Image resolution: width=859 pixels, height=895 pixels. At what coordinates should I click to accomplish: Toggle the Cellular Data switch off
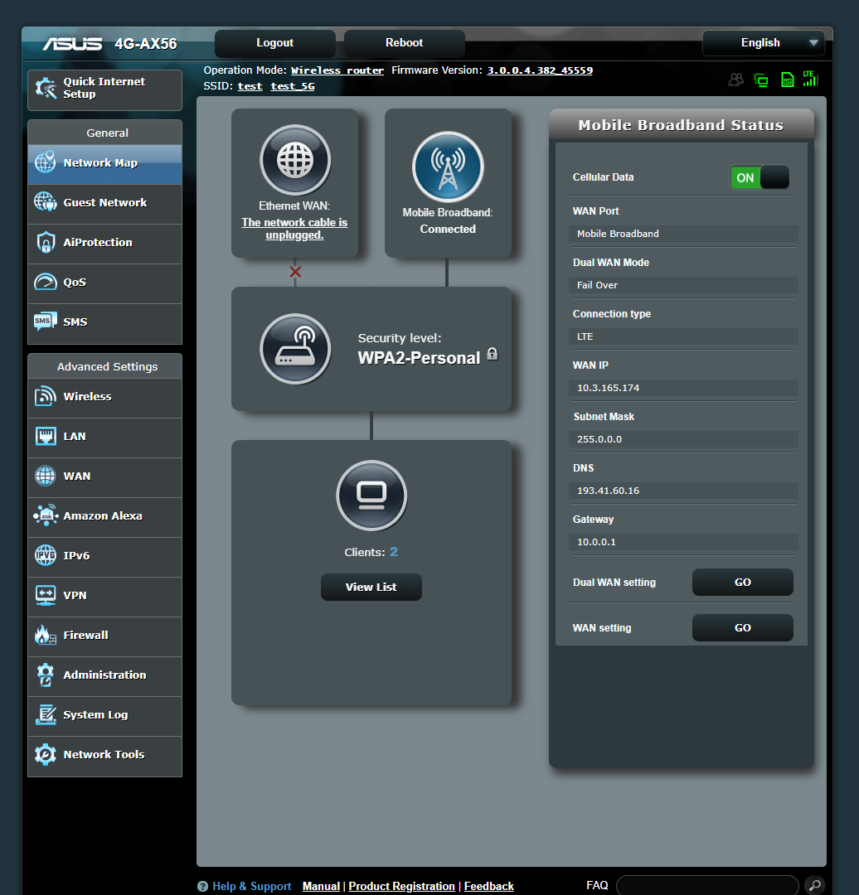click(x=760, y=177)
